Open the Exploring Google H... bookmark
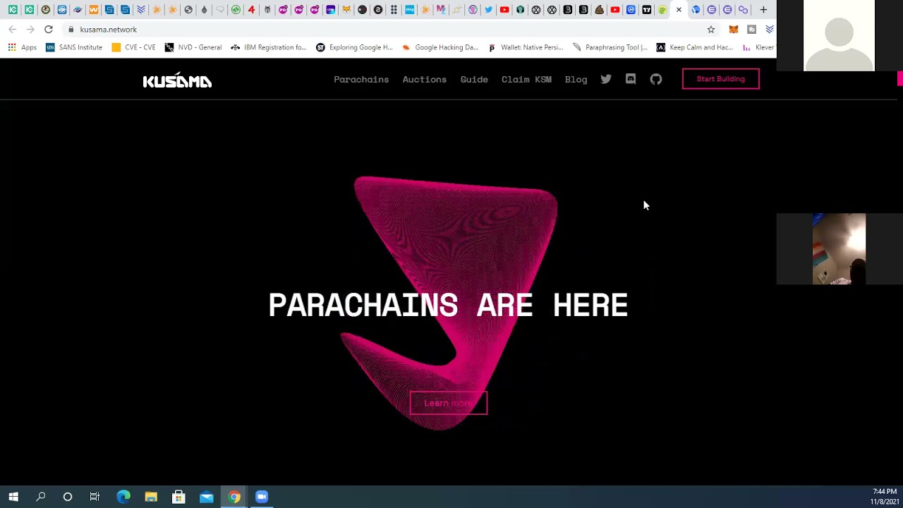This screenshot has width=903, height=508. tap(354, 47)
